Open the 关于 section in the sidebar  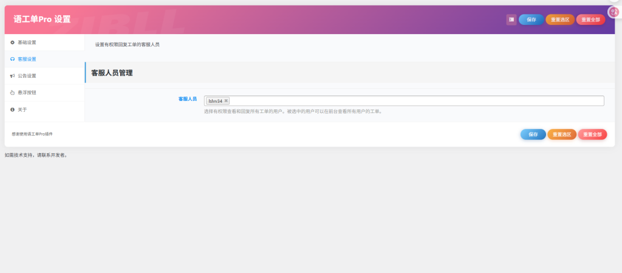pos(22,109)
